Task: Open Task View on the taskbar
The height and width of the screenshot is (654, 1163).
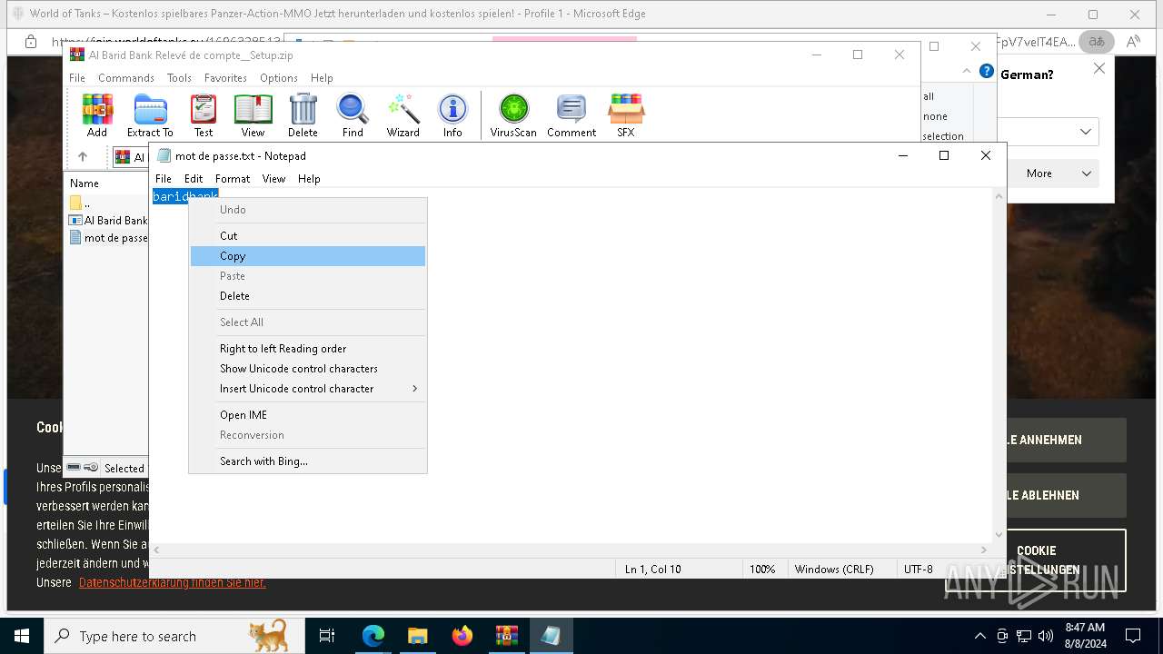Action: point(327,636)
